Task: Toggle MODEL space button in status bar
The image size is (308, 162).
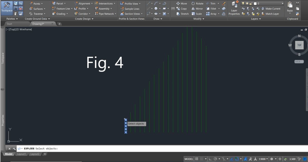Action: [x=189, y=159]
